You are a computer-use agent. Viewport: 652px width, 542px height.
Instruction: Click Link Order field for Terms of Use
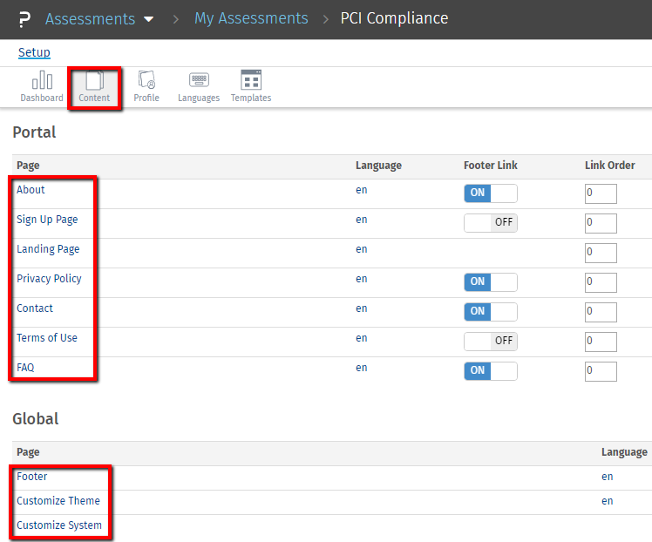pos(601,342)
